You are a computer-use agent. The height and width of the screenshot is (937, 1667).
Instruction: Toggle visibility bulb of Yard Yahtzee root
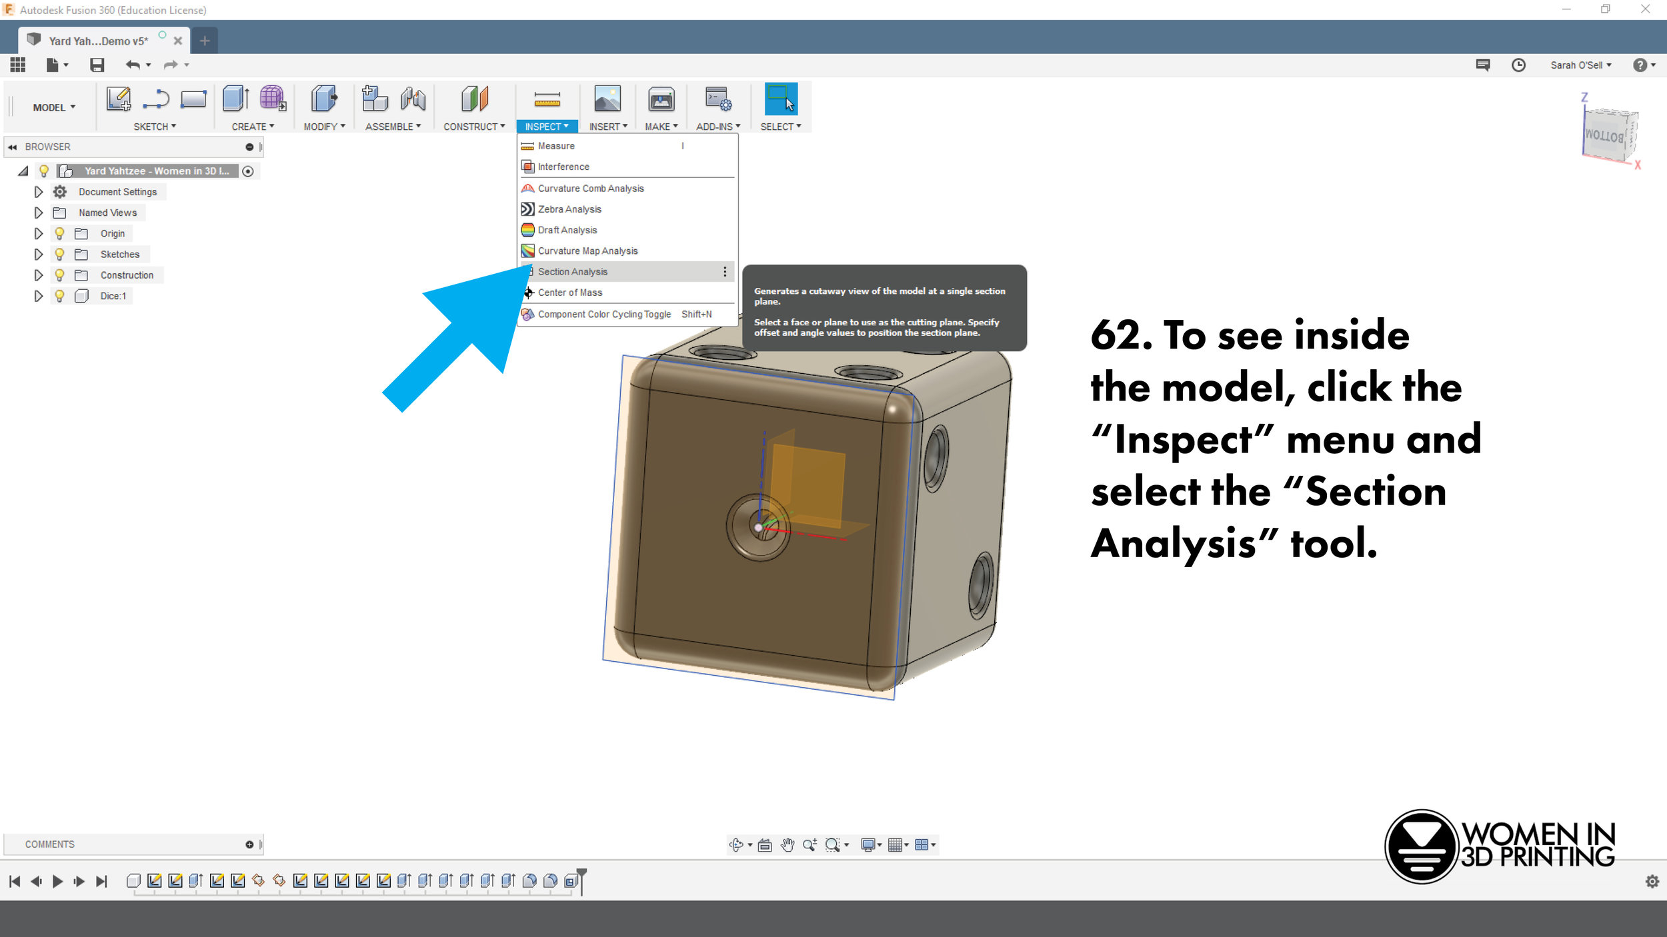[x=44, y=171]
